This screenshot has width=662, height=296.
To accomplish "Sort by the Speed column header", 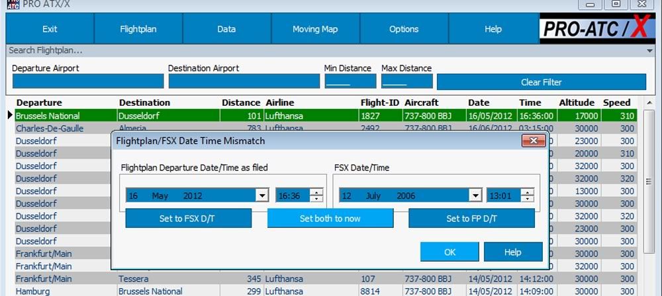I will [x=617, y=102].
